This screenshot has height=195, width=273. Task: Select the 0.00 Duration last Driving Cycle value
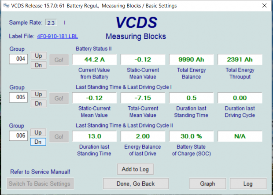(x=240, y=98)
